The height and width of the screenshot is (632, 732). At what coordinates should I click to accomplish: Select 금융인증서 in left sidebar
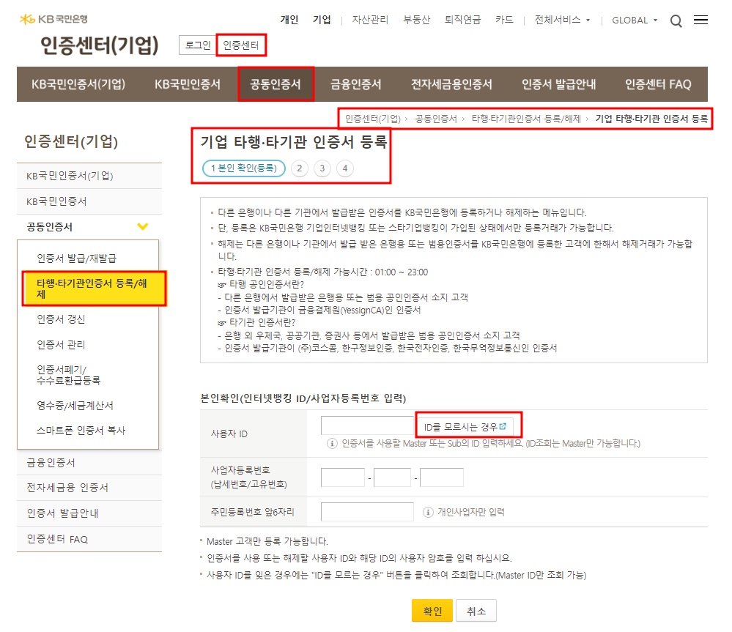tap(89, 463)
